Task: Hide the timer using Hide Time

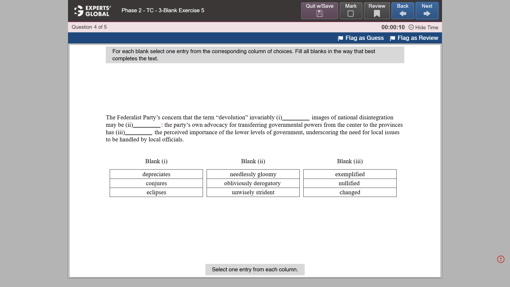Action: coord(426,27)
